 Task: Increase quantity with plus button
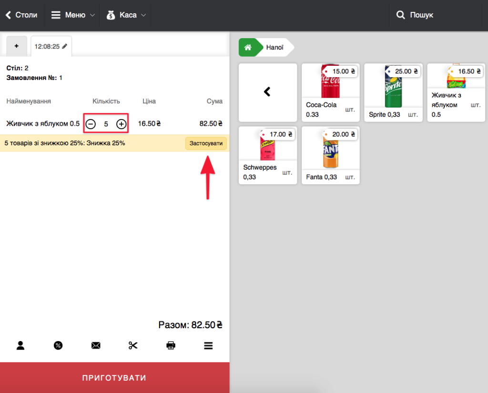click(122, 124)
